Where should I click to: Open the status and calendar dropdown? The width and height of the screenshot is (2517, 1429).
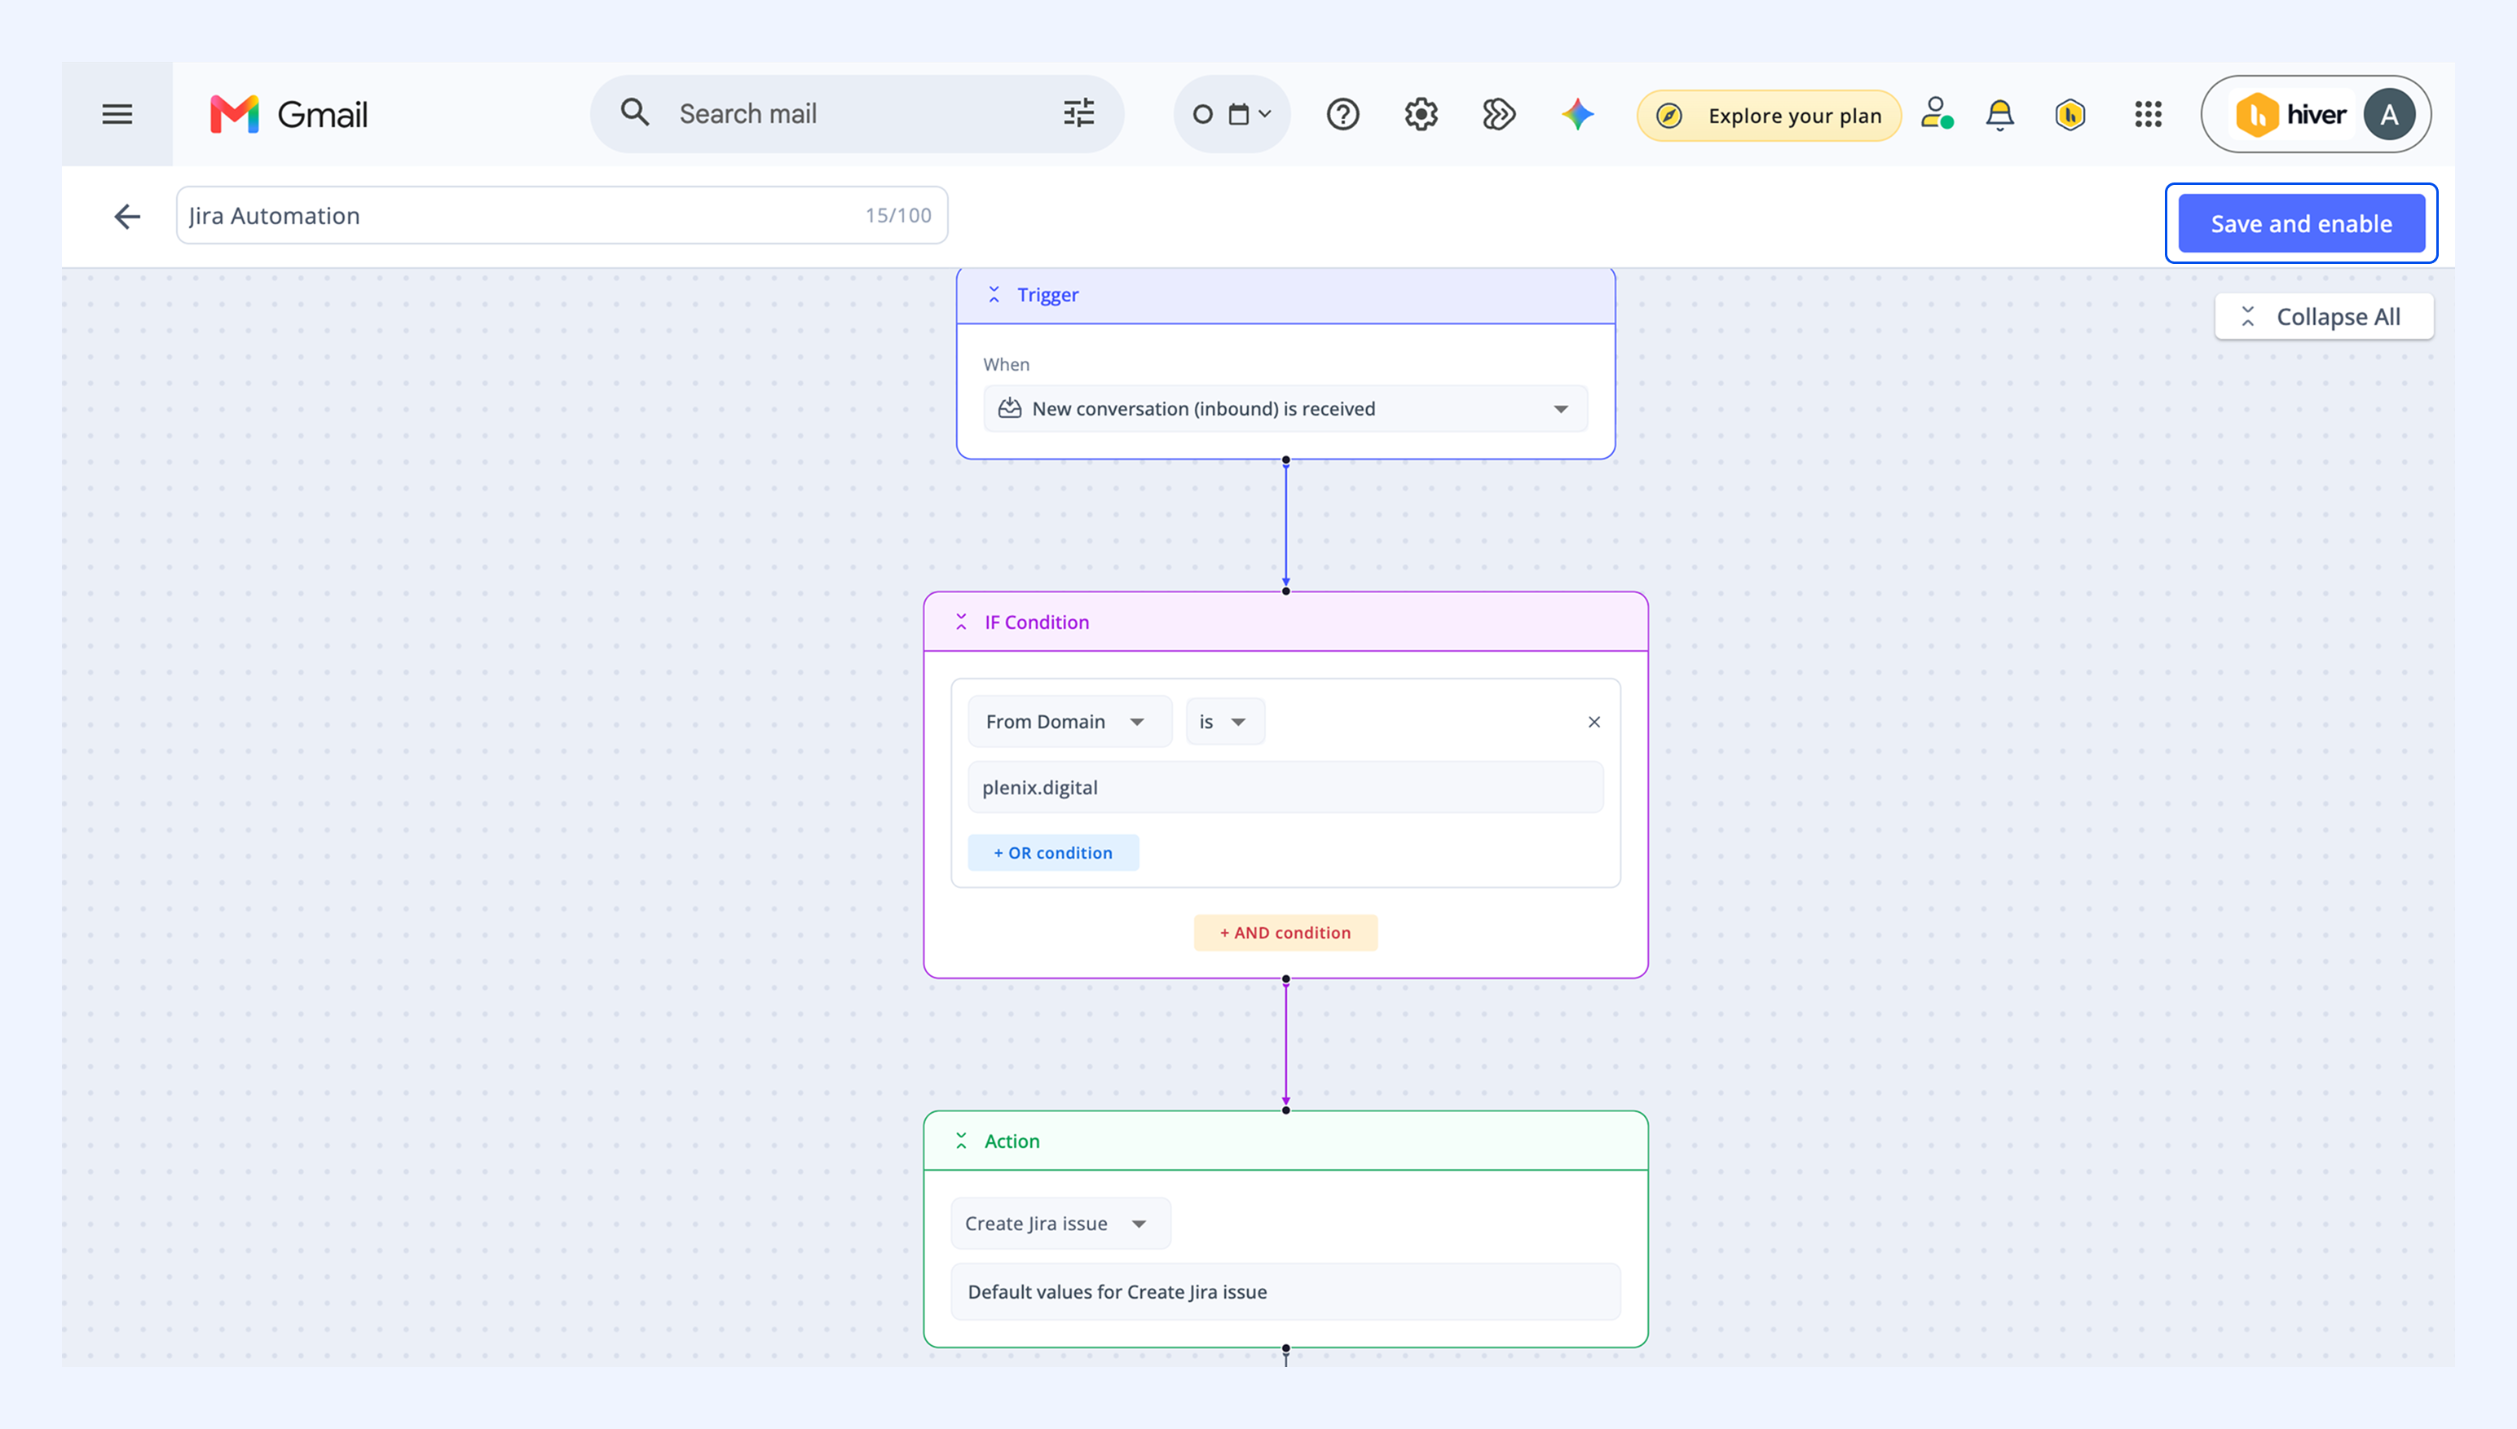(1232, 114)
